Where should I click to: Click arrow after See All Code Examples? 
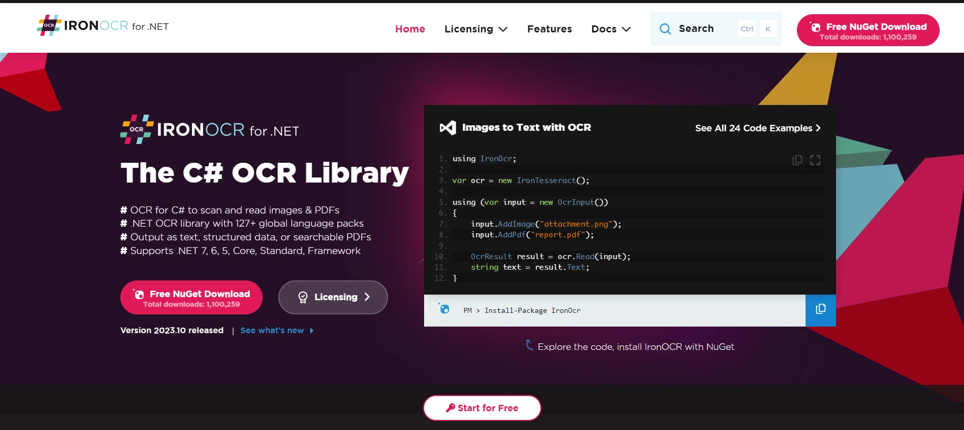818,128
